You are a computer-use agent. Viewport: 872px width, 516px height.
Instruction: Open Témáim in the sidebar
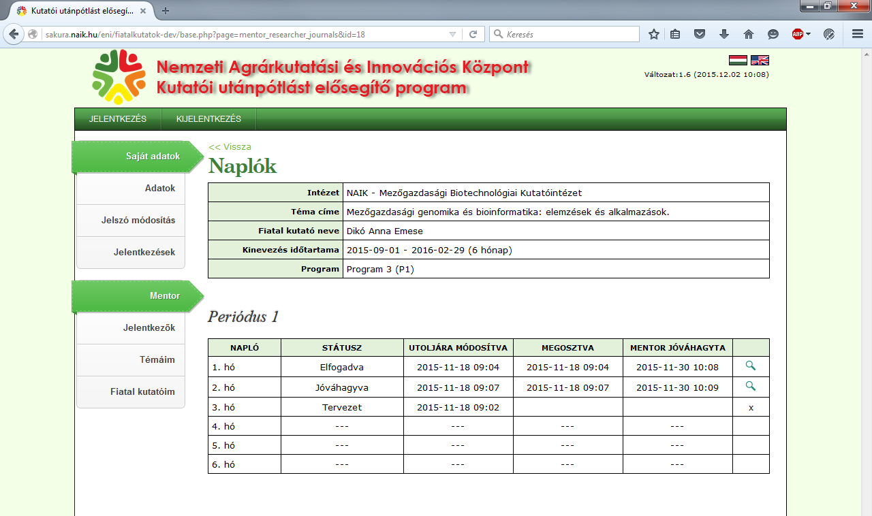coord(131,360)
